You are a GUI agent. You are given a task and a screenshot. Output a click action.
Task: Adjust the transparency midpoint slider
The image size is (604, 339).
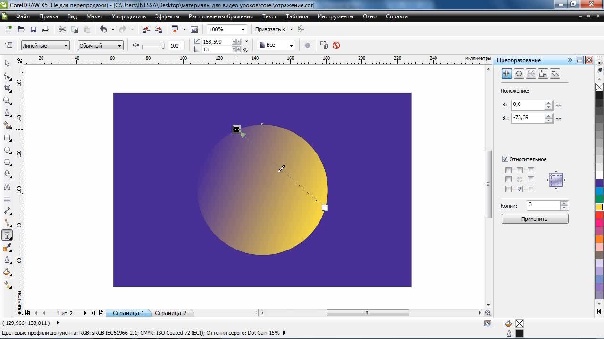(152, 46)
